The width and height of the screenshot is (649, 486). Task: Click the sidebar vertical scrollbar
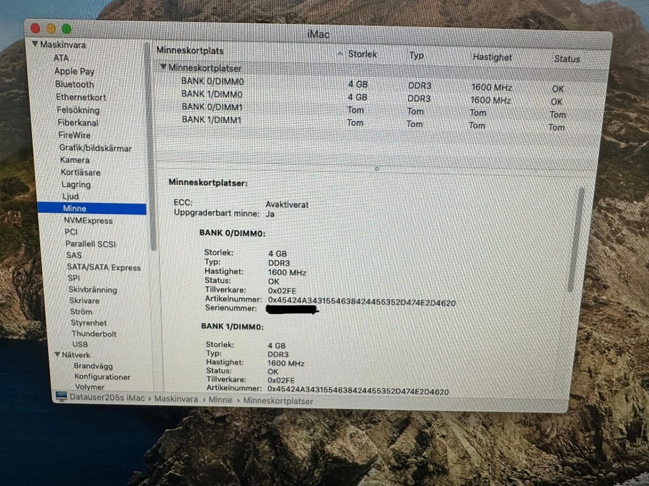[x=150, y=146]
